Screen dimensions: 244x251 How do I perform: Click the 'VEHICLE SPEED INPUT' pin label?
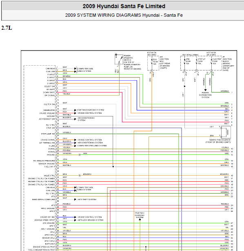pos(44,220)
